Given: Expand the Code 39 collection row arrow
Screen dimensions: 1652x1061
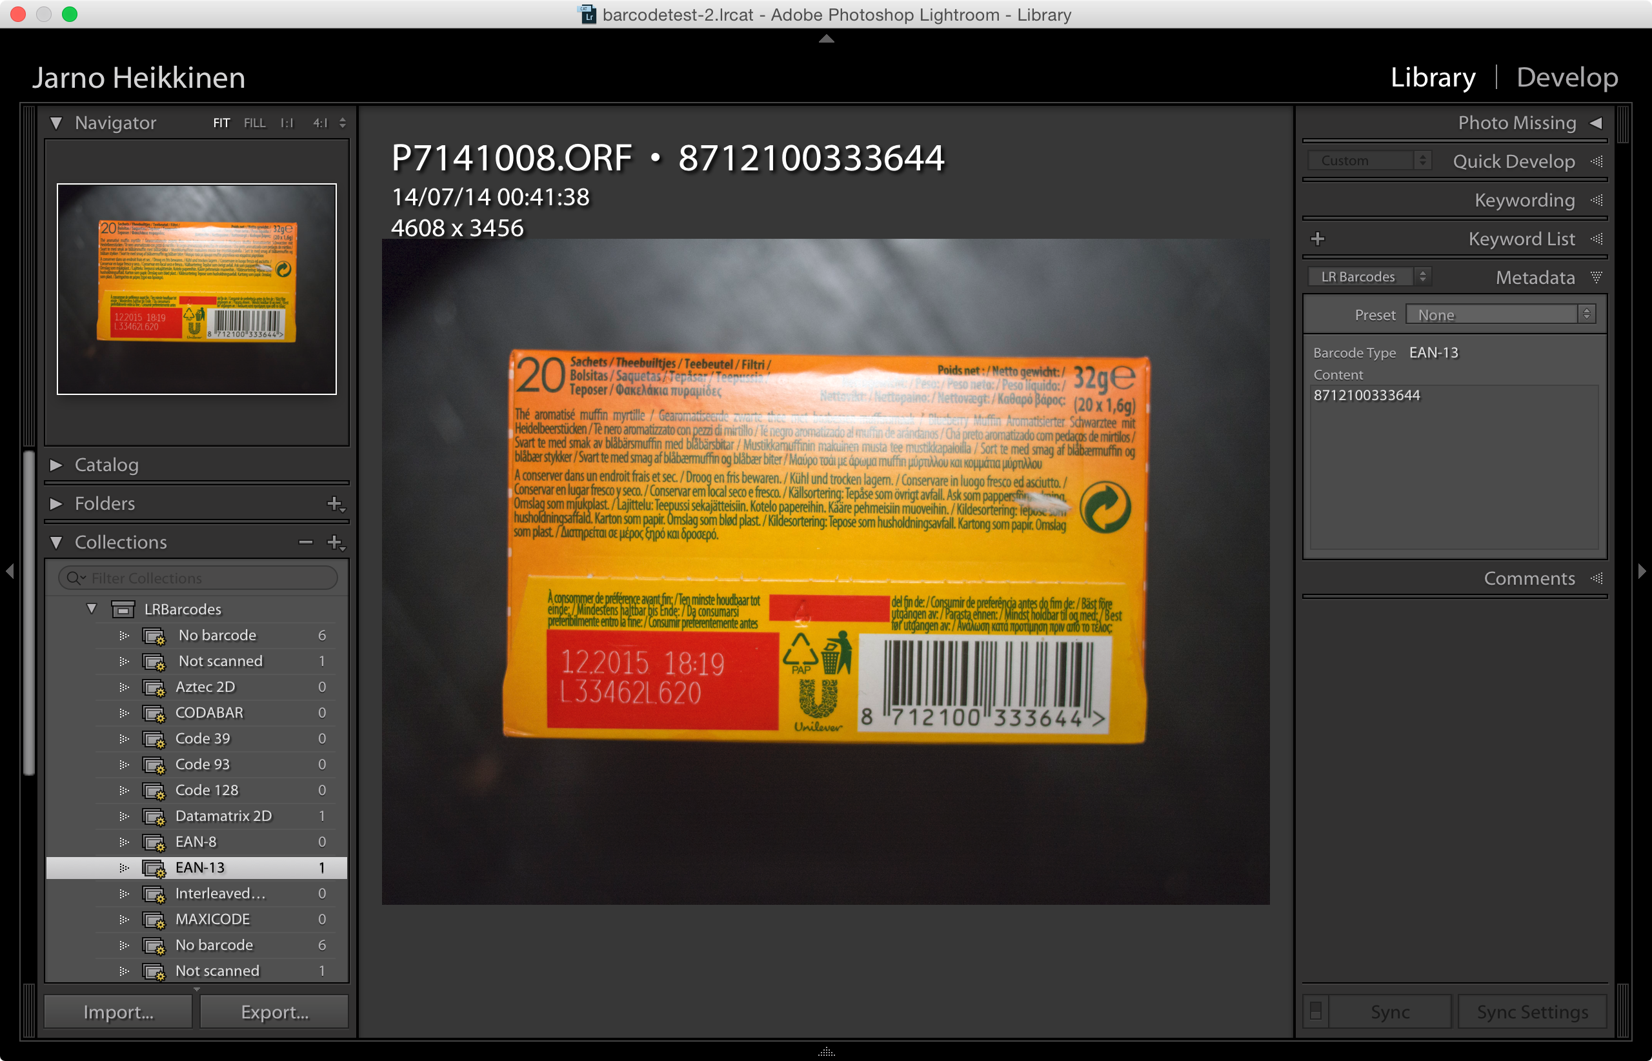Looking at the screenshot, I should point(124,739).
